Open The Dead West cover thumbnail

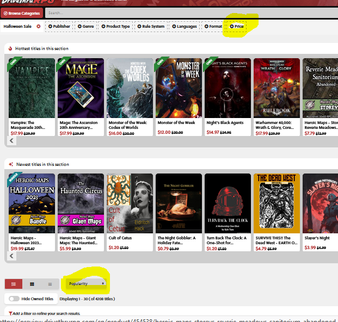[x=276, y=203]
